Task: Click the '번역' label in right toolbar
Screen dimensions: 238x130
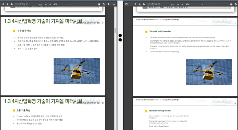Action: pos(172,4)
